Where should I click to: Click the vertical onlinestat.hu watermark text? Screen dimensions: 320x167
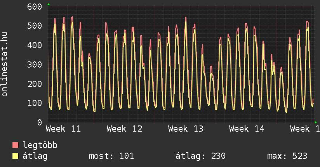pos(5,64)
